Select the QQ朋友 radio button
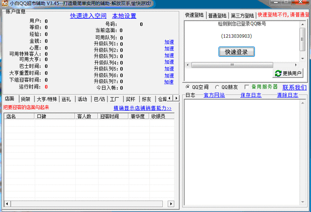311x212 pixels. [x=218, y=87]
